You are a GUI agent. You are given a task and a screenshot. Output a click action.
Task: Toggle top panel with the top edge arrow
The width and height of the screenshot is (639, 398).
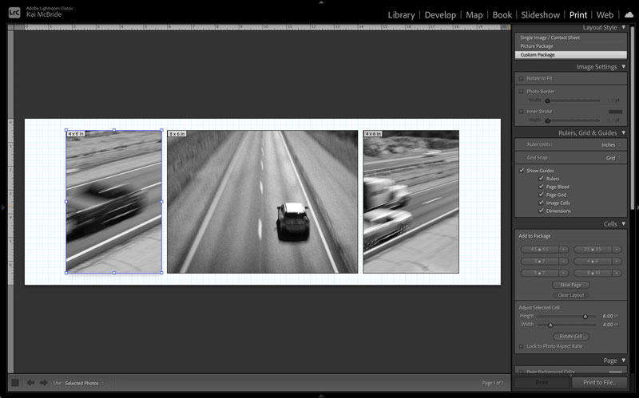[321, 2]
